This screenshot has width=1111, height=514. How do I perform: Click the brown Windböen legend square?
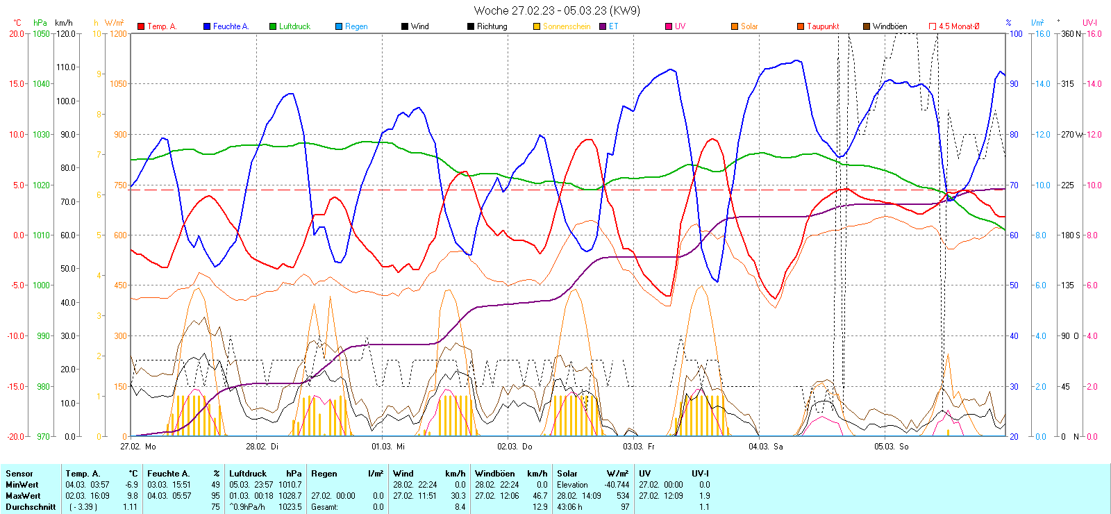(867, 26)
